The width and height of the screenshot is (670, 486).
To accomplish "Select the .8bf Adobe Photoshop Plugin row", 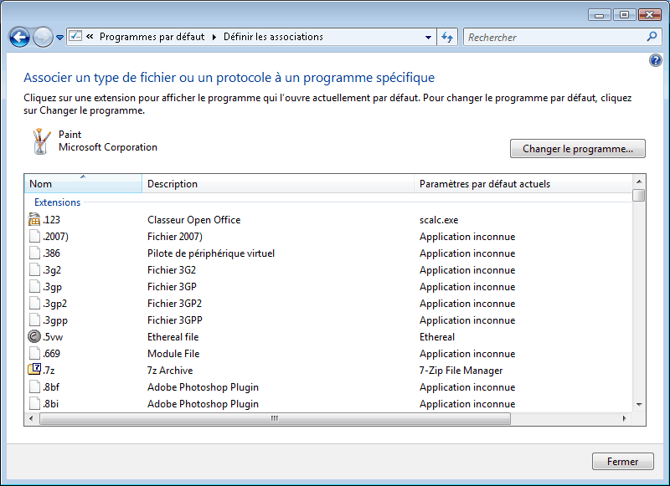I will click(328, 387).
